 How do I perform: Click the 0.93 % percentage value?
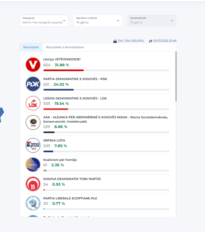(59, 184)
